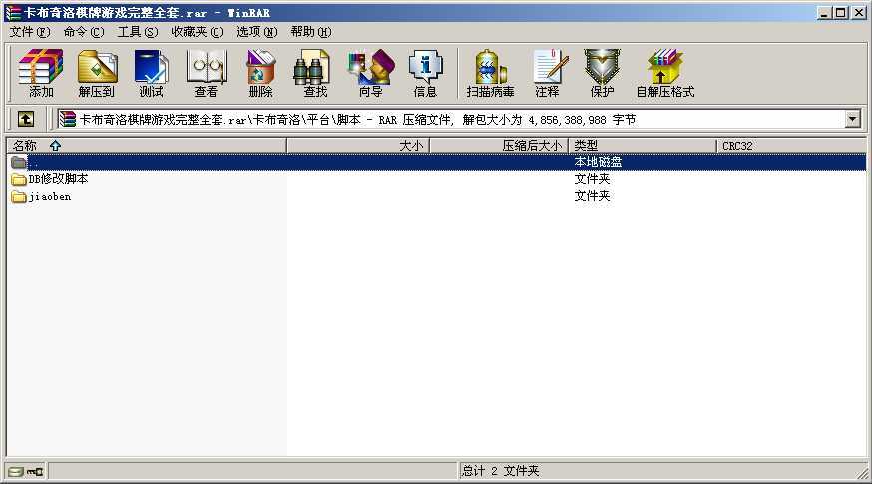Sort by CRC32 column header
Image resolution: width=872 pixels, height=484 pixels.
coord(791,146)
